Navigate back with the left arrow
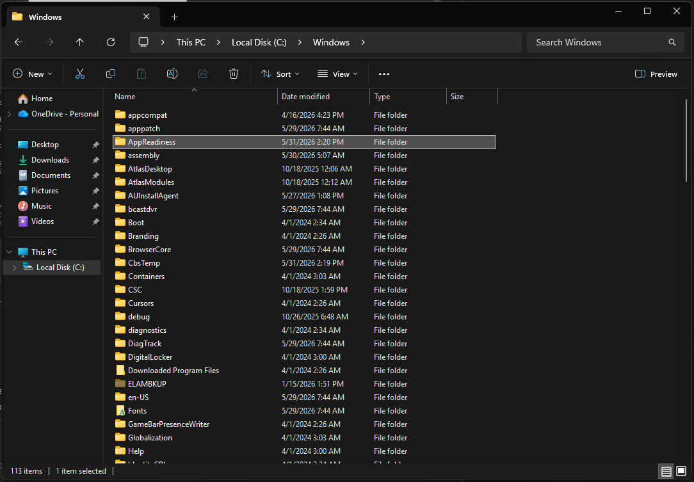This screenshot has width=694, height=482. point(19,42)
